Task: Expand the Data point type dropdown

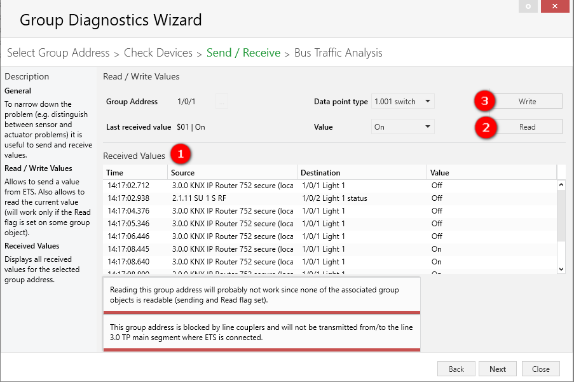Action: 402,102
